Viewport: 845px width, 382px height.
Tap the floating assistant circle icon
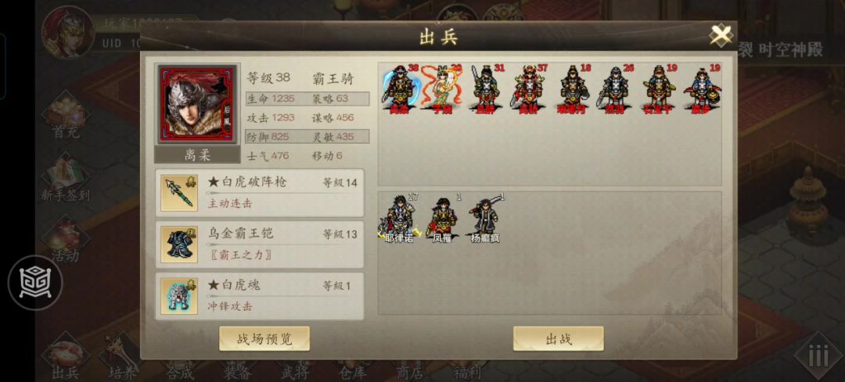pyautogui.click(x=35, y=283)
